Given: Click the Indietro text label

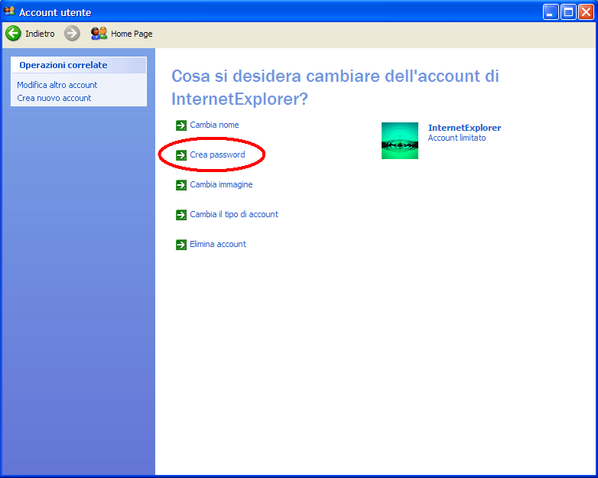Looking at the screenshot, I should [40, 34].
